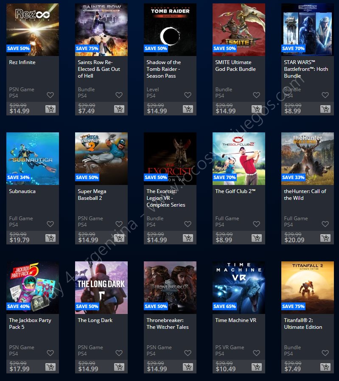Open the Subnautica cover art thumbnail

point(33,158)
